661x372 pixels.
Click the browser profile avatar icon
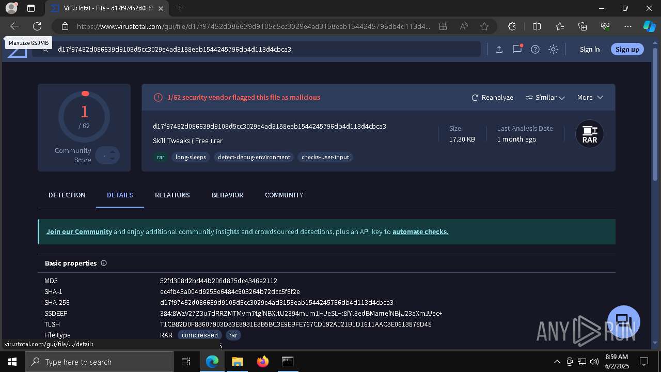pyautogui.click(x=11, y=8)
